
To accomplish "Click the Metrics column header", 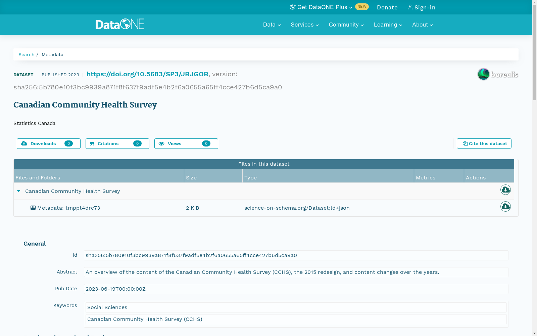I will (439, 176).
